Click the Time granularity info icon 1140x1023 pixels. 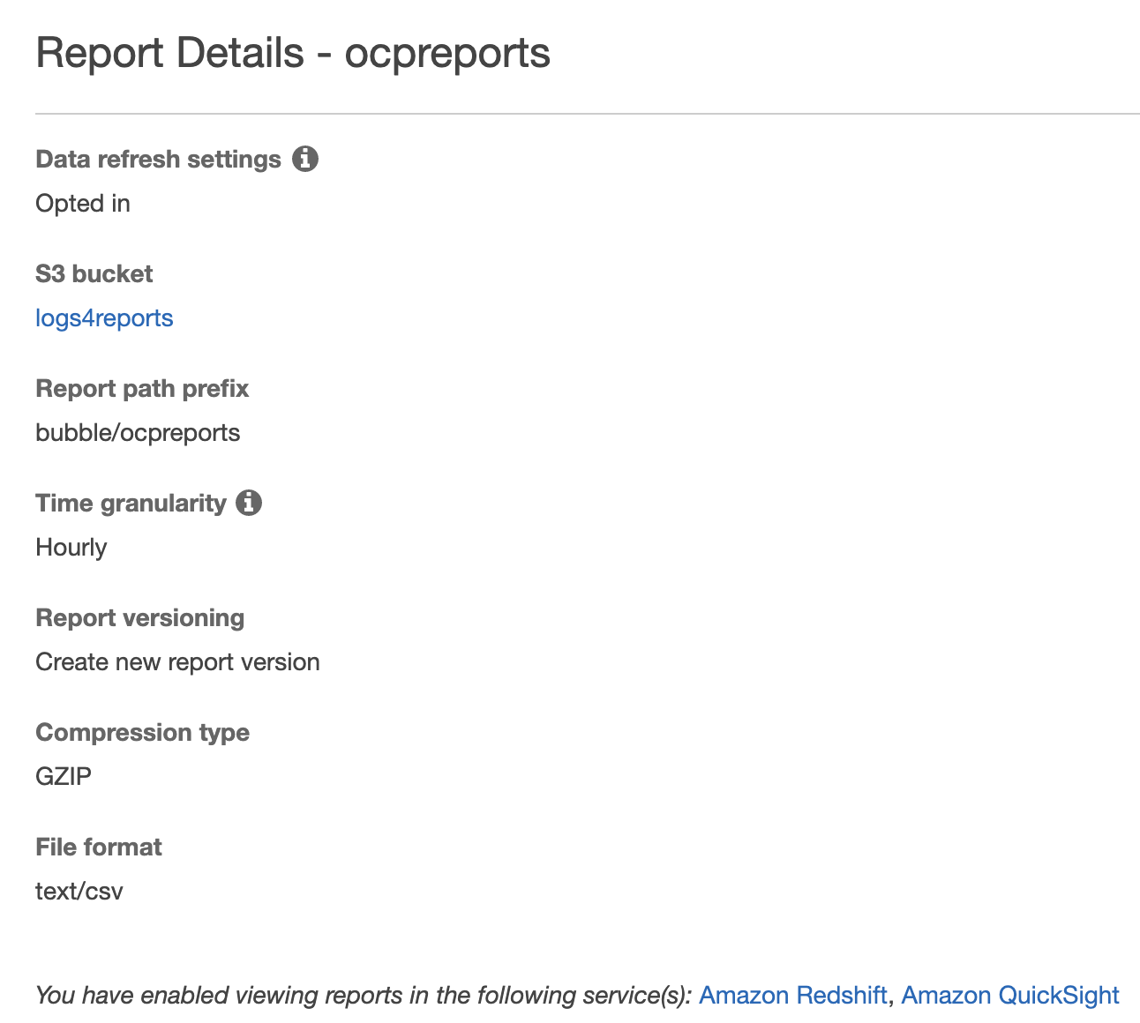tap(249, 503)
